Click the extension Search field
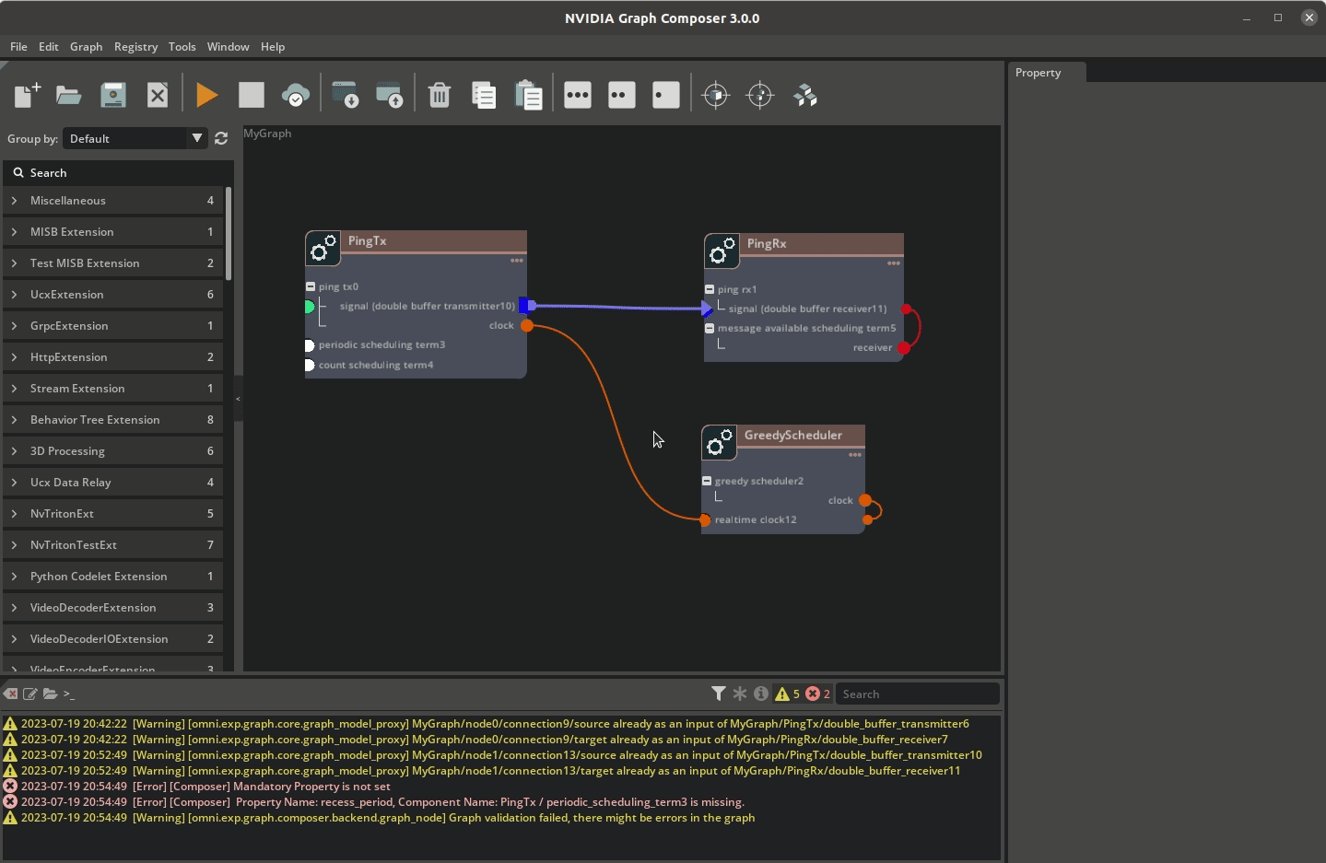Image resolution: width=1326 pixels, height=863 pixels. [x=119, y=173]
